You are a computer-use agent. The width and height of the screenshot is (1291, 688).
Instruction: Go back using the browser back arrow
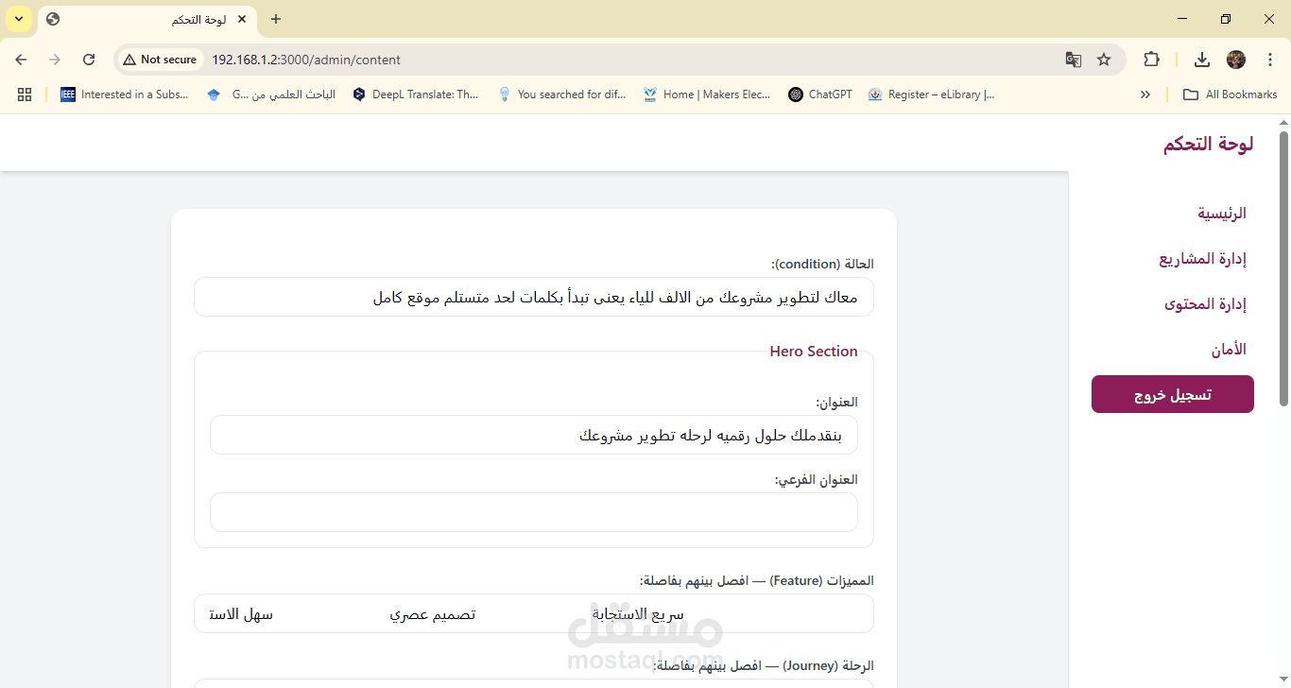pyautogui.click(x=21, y=60)
